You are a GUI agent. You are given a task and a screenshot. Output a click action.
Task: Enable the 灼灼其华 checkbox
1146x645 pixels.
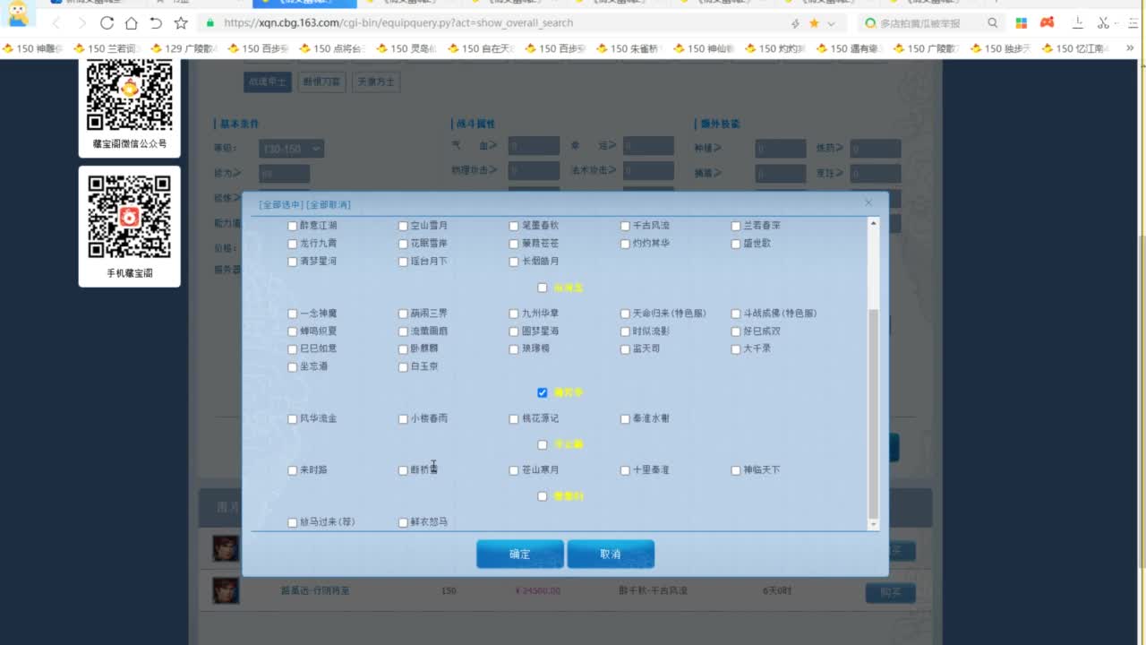click(x=625, y=244)
